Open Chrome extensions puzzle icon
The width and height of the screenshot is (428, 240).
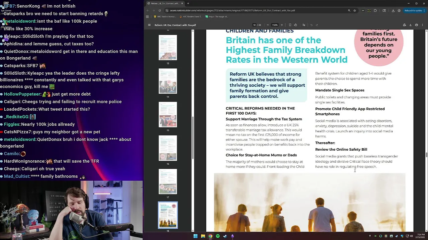375,10
